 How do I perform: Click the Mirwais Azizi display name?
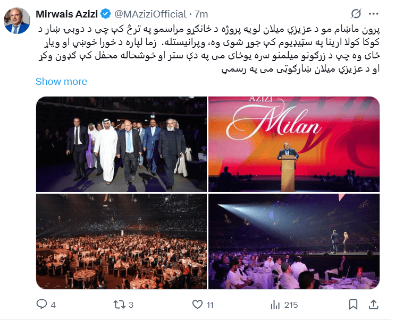click(67, 14)
